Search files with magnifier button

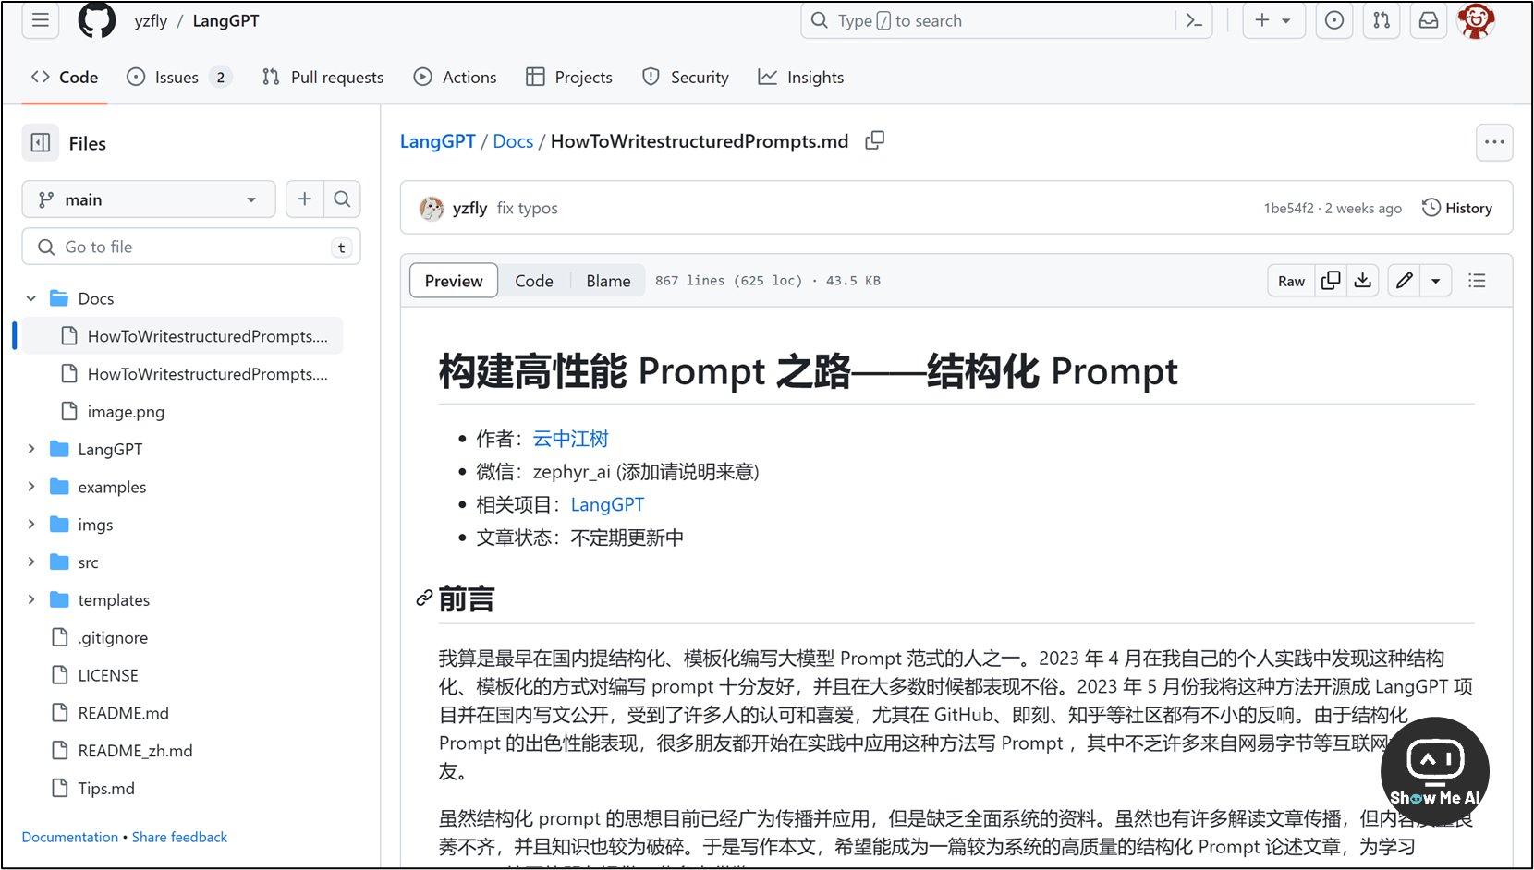point(342,199)
